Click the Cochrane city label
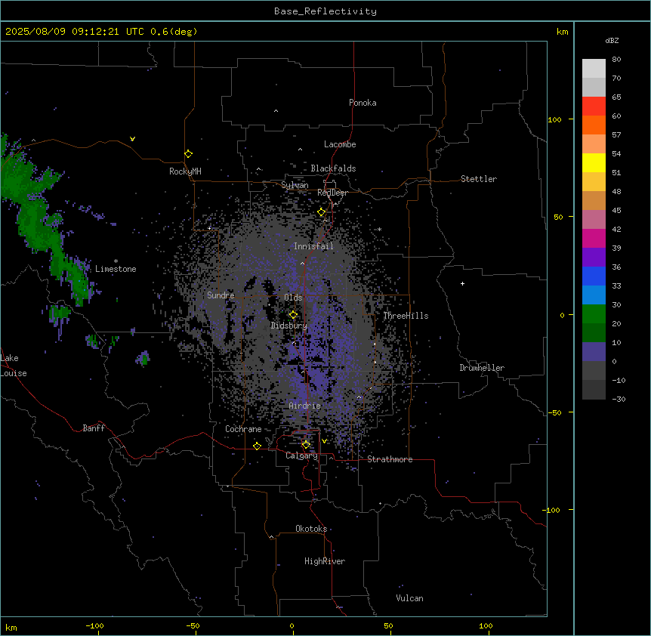Viewport: 651px width, 636px height. tap(243, 429)
